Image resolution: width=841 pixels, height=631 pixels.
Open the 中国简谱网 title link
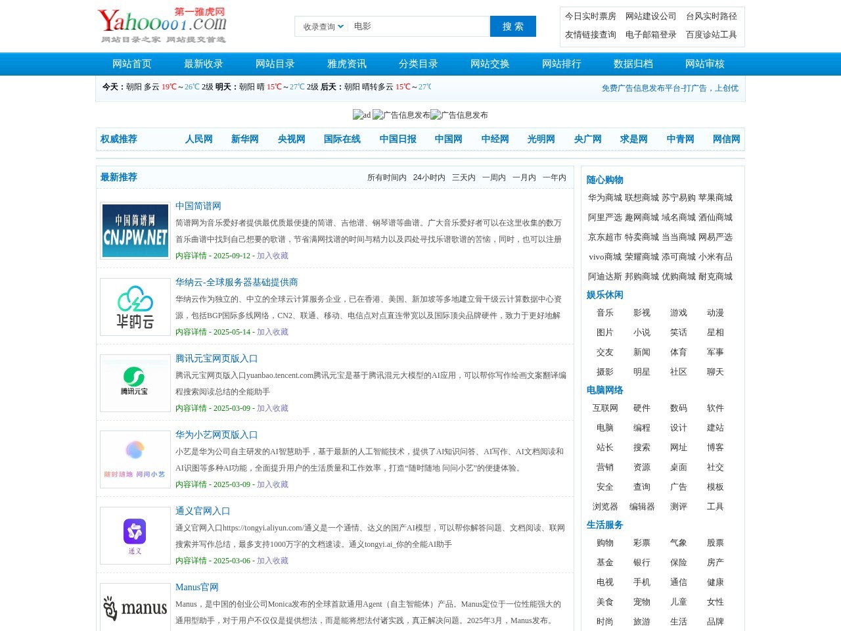click(x=198, y=206)
